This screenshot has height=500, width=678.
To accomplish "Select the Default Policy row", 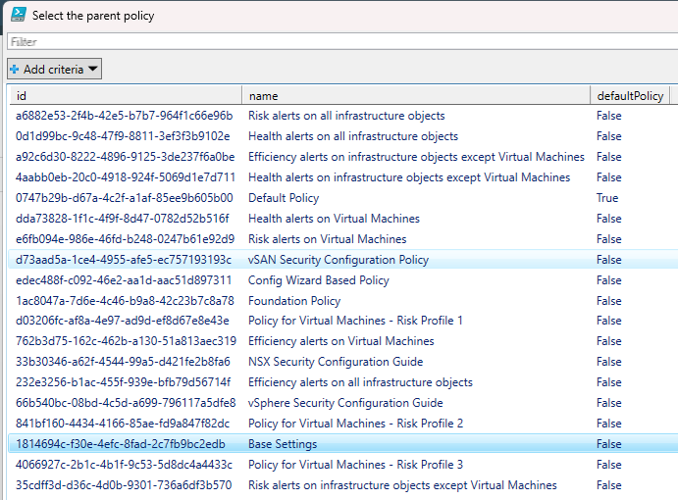I will coord(284,198).
